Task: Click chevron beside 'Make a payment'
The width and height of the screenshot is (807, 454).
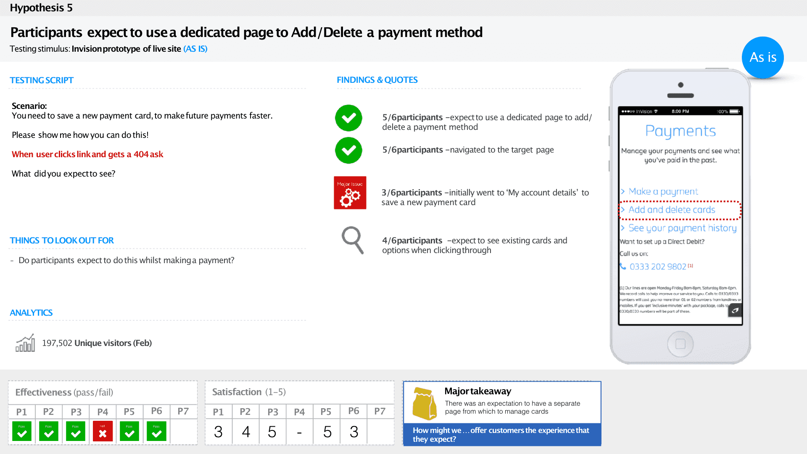Action: (x=623, y=192)
